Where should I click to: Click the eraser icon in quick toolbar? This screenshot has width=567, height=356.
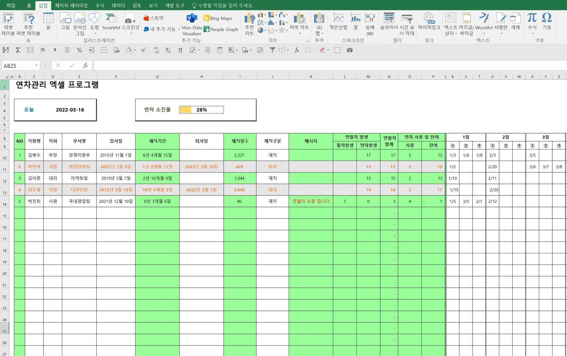click(x=322, y=50)
